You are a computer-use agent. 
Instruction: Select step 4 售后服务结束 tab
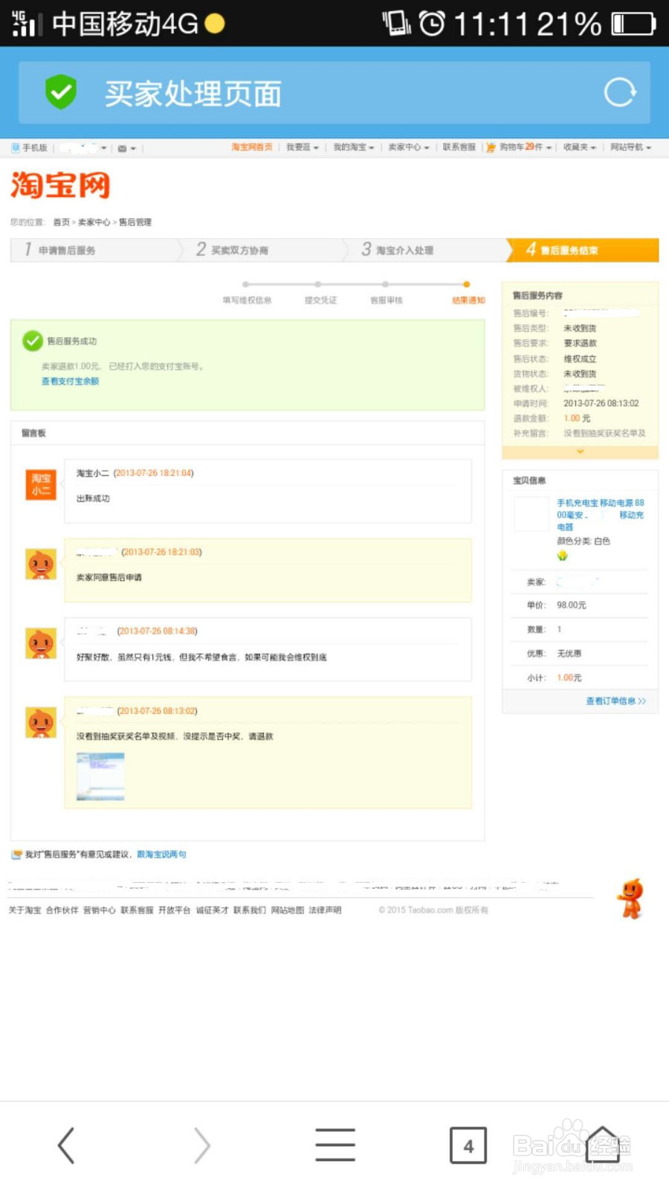click(585, 250)
